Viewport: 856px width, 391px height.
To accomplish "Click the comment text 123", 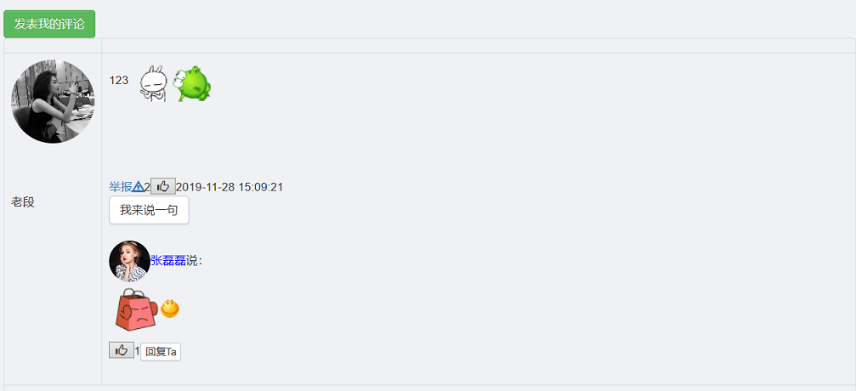I will 119,80.
